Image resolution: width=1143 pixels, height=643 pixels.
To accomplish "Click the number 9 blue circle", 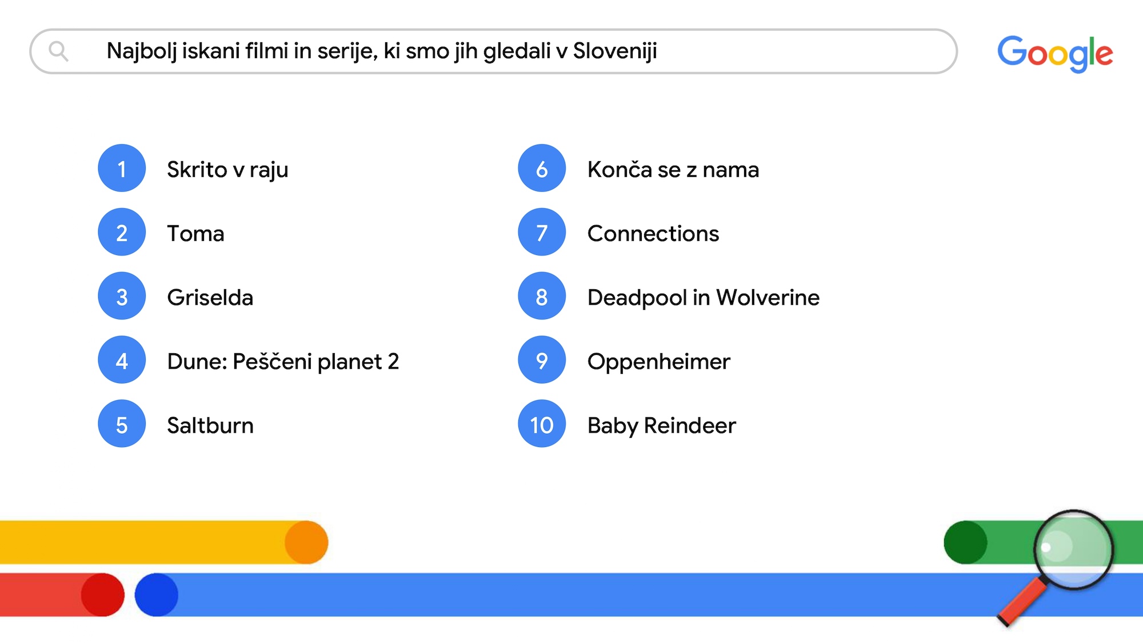I will coord(542,360).
